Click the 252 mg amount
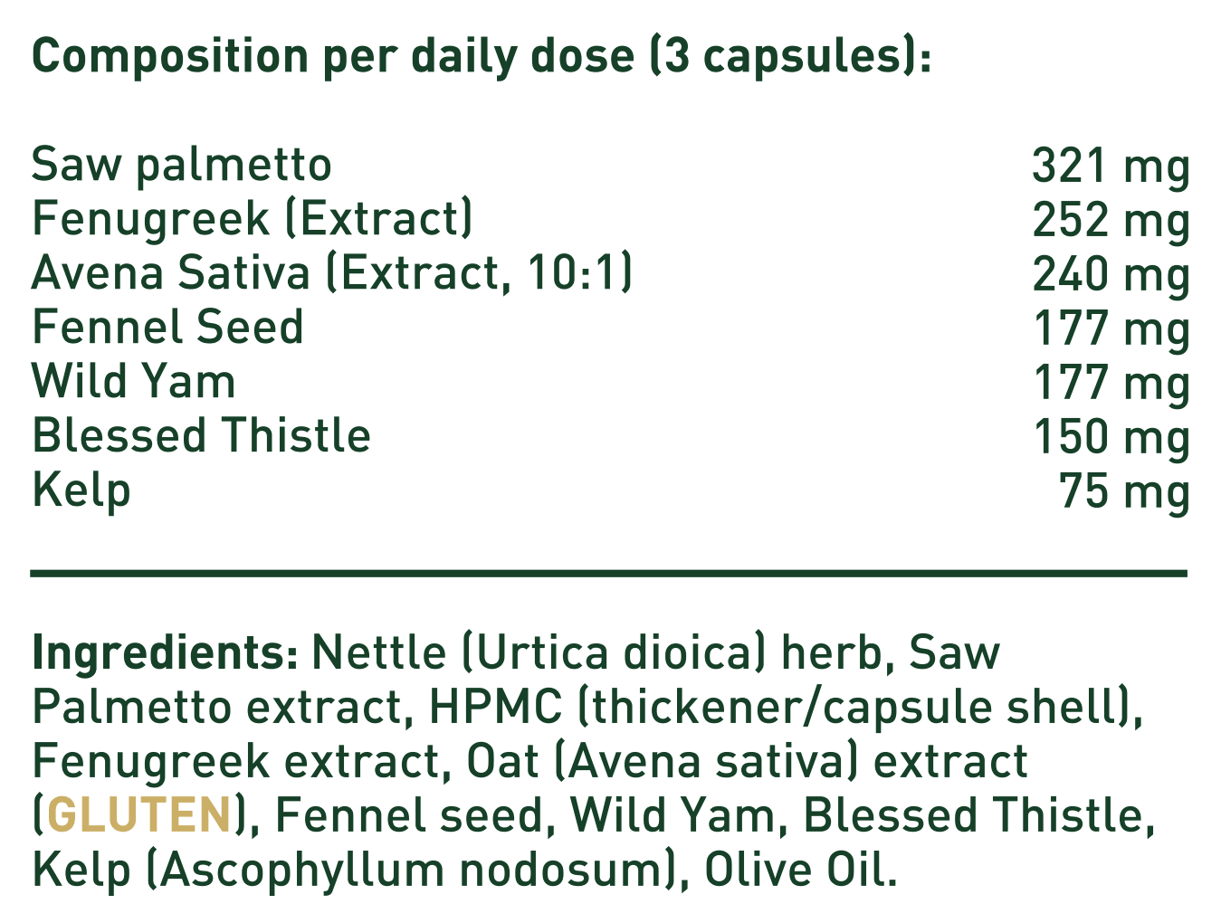 pos(1111,221)
